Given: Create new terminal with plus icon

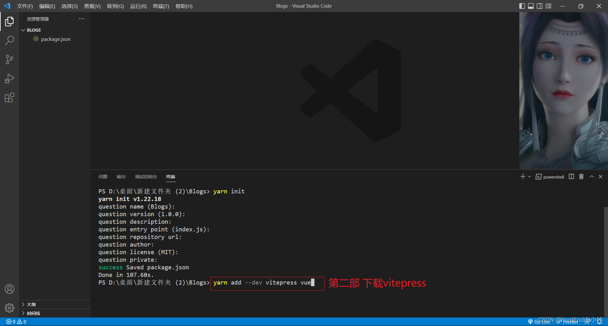Looking at the screenshot, I should point(523,177).
